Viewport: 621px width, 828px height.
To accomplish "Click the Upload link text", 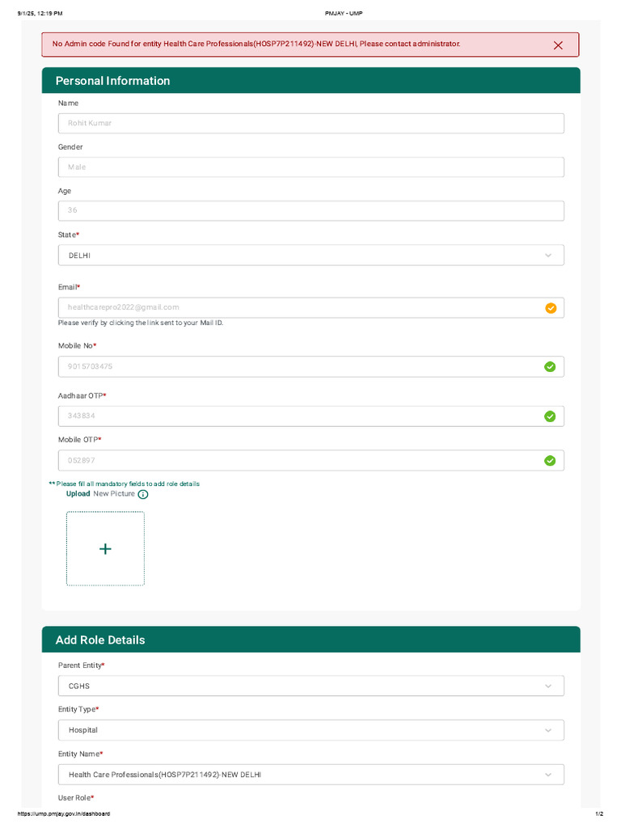I will coord(78,494).
